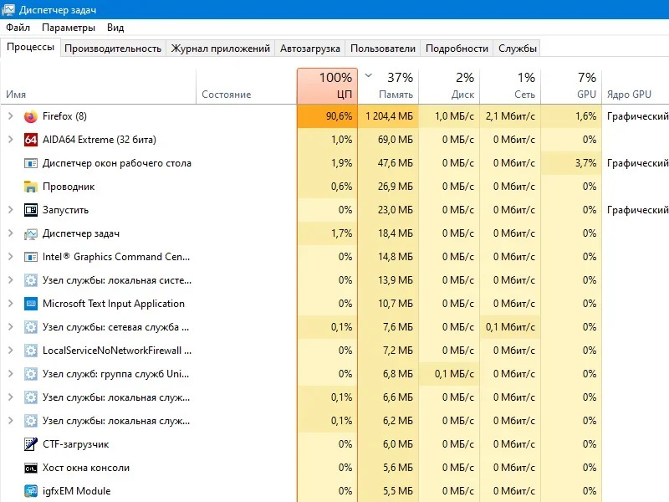Click the igfxEM Module icon

(31, 491)
